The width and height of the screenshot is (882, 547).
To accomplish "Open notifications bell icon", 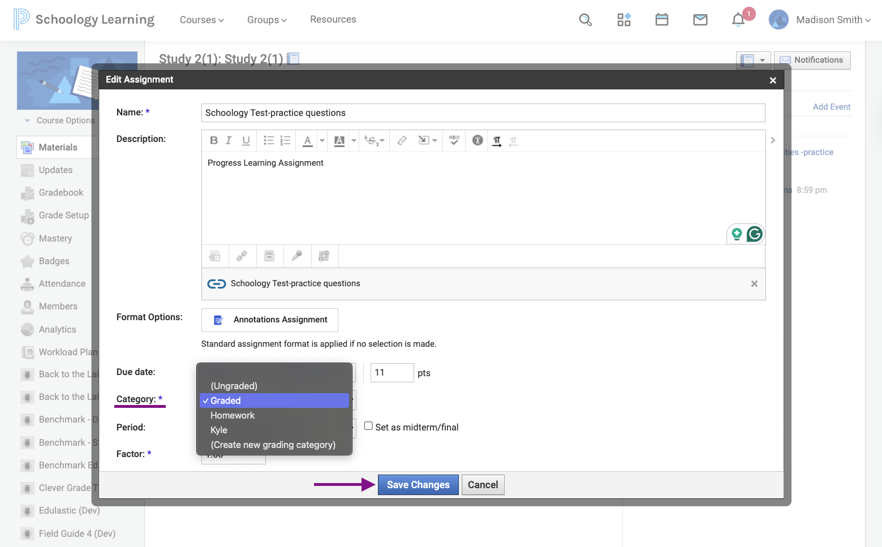I will tap(738, 20).
